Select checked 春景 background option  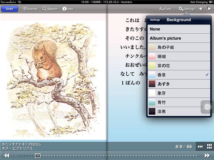coord(179,75)
